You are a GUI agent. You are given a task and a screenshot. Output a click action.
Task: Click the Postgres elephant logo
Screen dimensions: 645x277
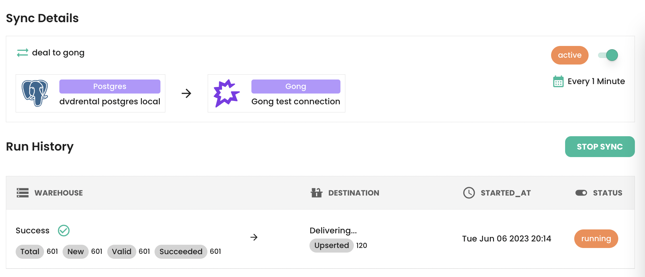point(35,93)
